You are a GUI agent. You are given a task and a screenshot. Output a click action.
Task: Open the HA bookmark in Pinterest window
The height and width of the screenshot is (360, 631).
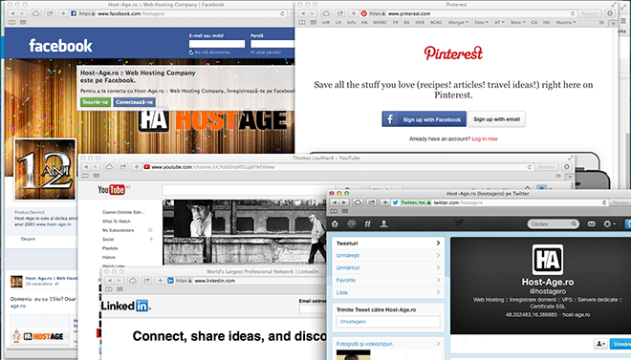[364, 23]
